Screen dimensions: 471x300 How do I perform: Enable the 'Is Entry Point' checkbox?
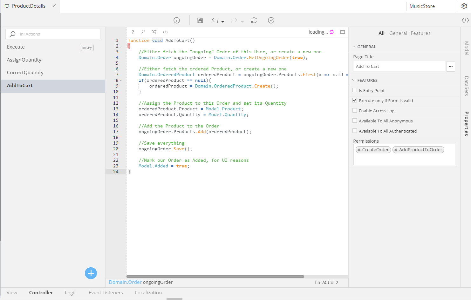[x=355, y=90]
